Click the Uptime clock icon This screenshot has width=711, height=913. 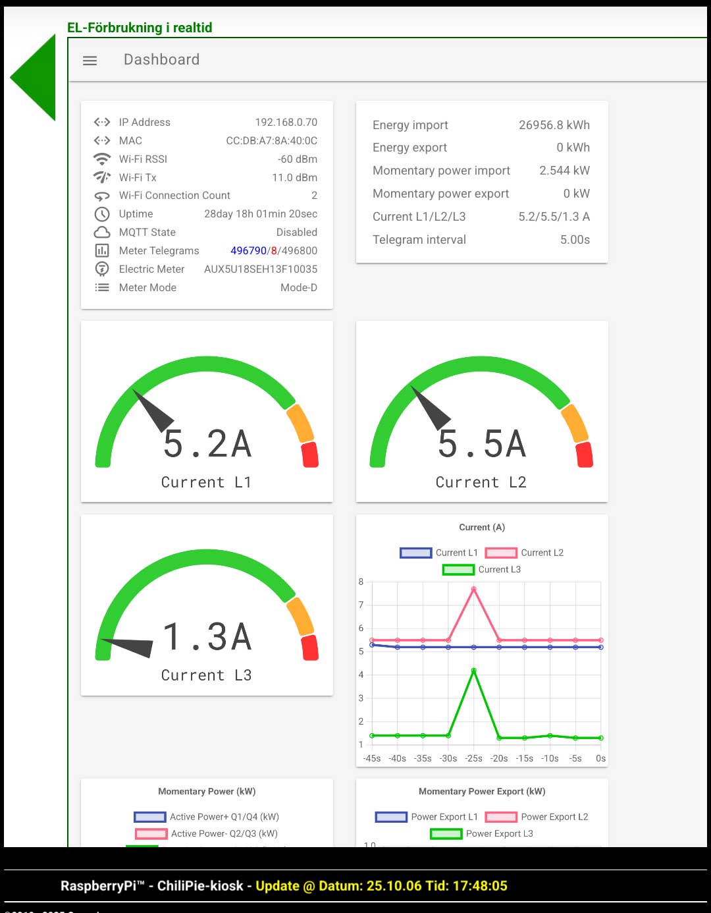pos(102,214)
